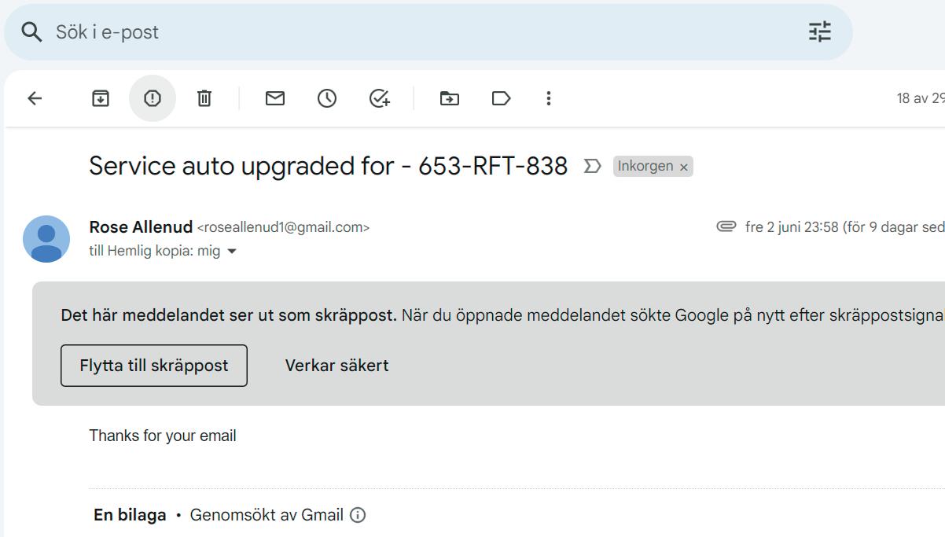Toggle the importance marker beside subject
The width and height of the screenshot is (945, 537).
point(592,167)
